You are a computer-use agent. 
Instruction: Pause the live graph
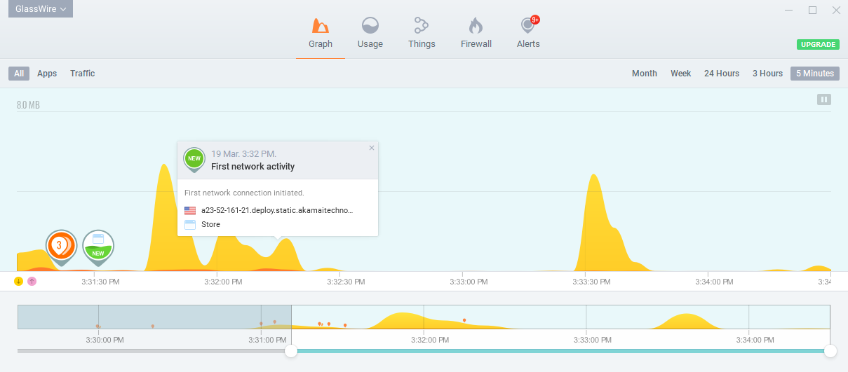coord(823,99)
